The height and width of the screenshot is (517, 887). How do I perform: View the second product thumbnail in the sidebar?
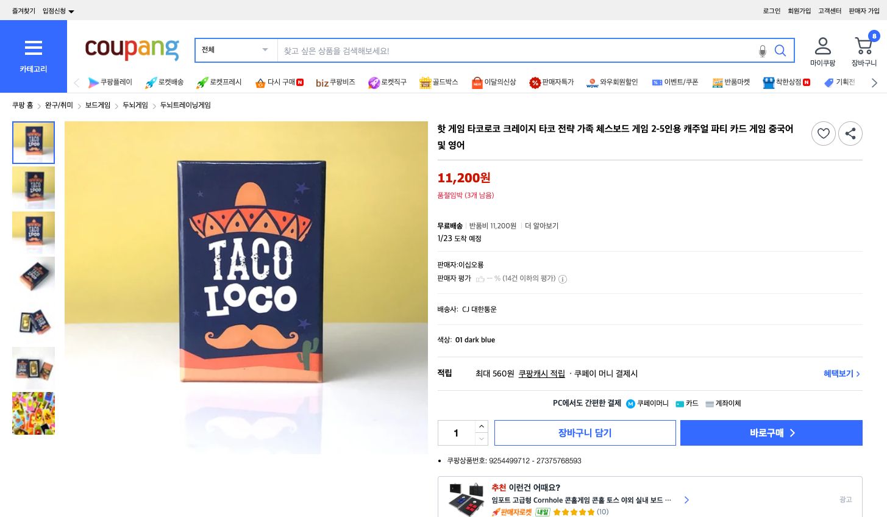tap(34, 187)
